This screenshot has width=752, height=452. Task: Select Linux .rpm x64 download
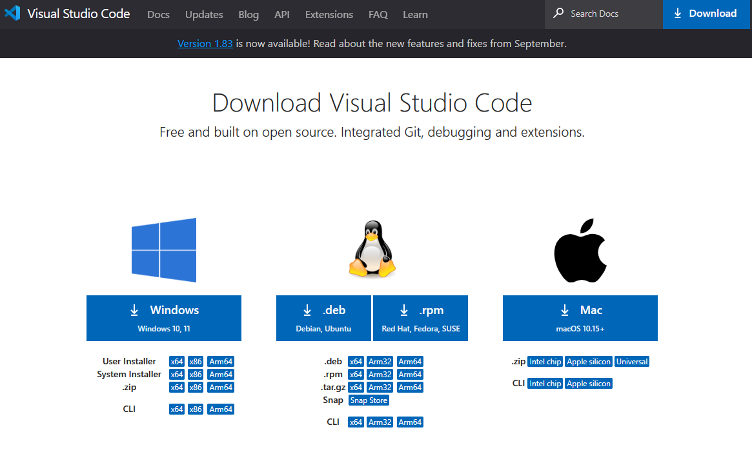356,375
